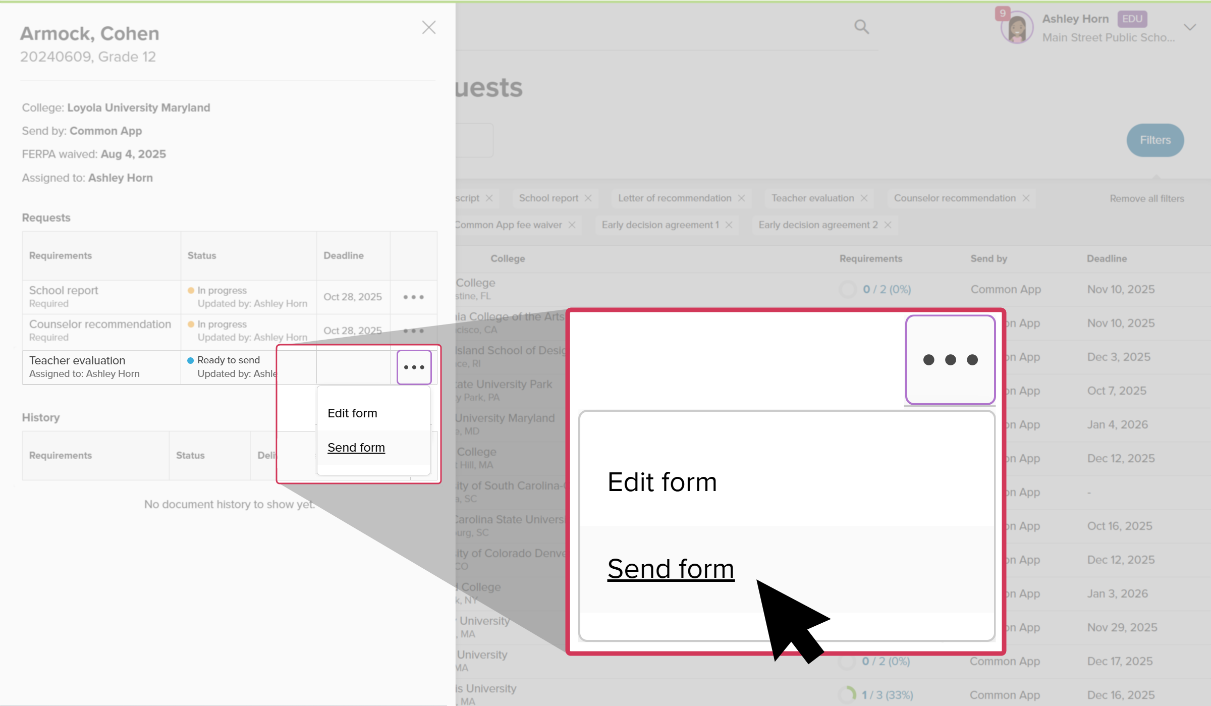Image resolution: width=1211 pixels, height=706 pixels.
Task: Close the Armock, Cohen detail panel
Action: 428,27
